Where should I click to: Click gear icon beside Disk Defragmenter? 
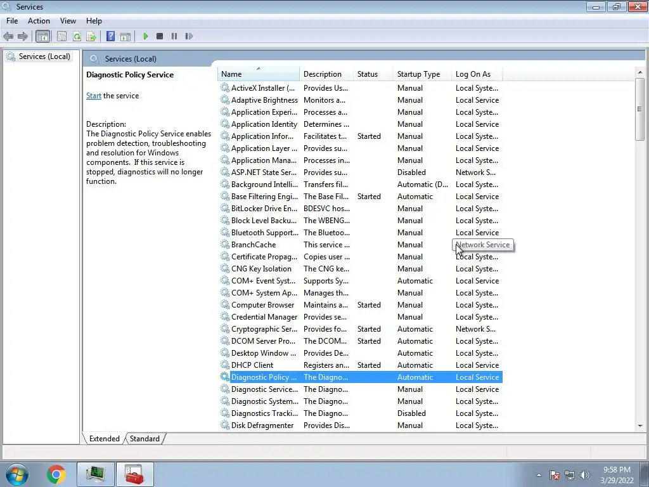pyautogui.click(x=225, y=425)
